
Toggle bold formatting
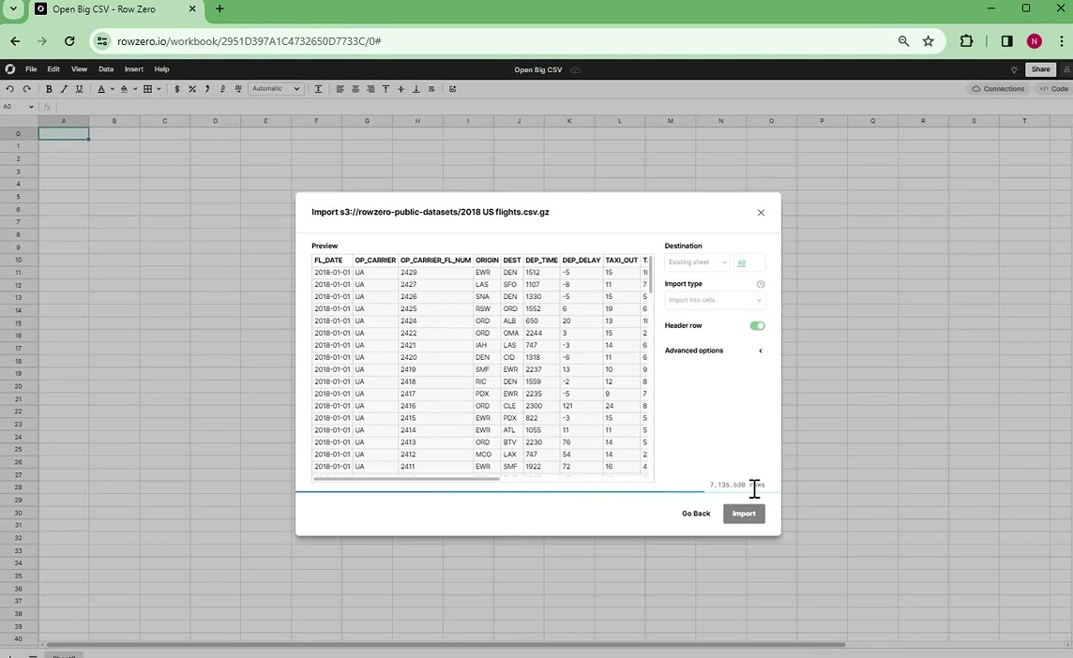[49, 89]
